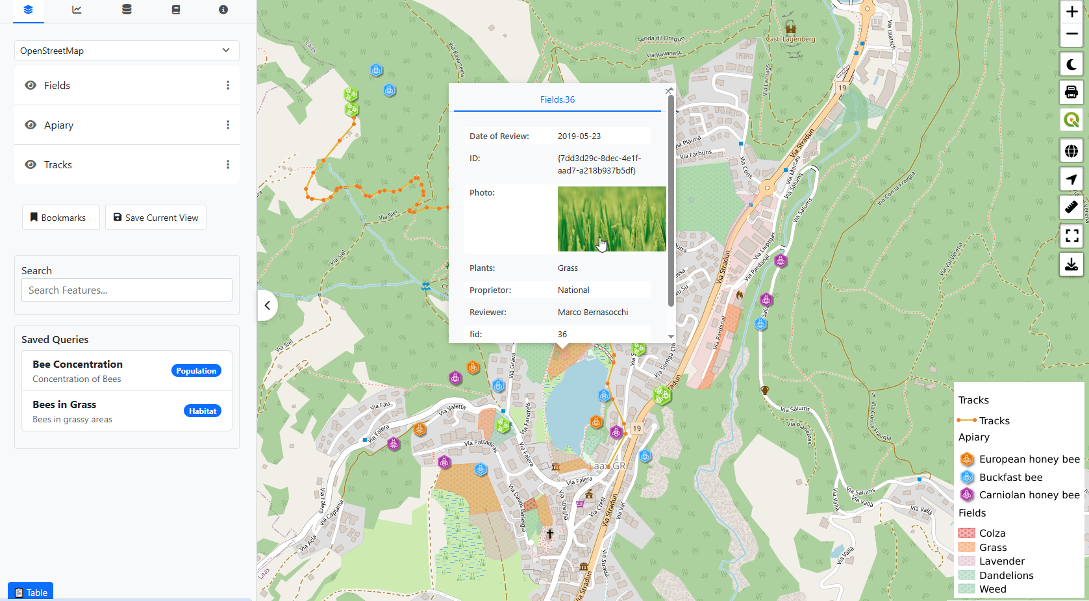Open options menu for Tracks layer
Viewport: 1089px width, 601px height.
[228, 164]
